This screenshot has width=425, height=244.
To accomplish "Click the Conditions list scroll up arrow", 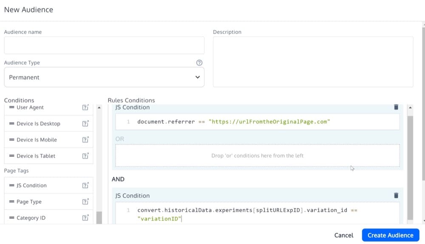I will [x=99, y=108].
